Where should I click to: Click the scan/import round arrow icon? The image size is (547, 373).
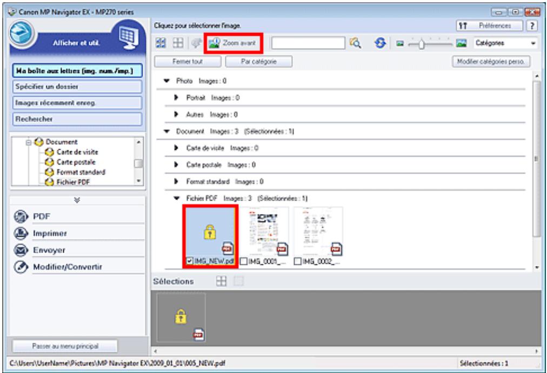22,34
